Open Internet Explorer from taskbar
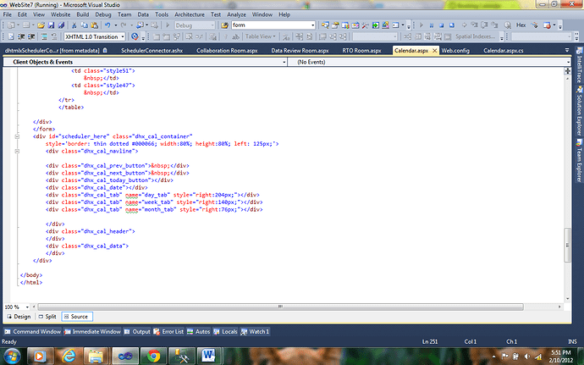The image size is (584, 365). click(69, 357)
